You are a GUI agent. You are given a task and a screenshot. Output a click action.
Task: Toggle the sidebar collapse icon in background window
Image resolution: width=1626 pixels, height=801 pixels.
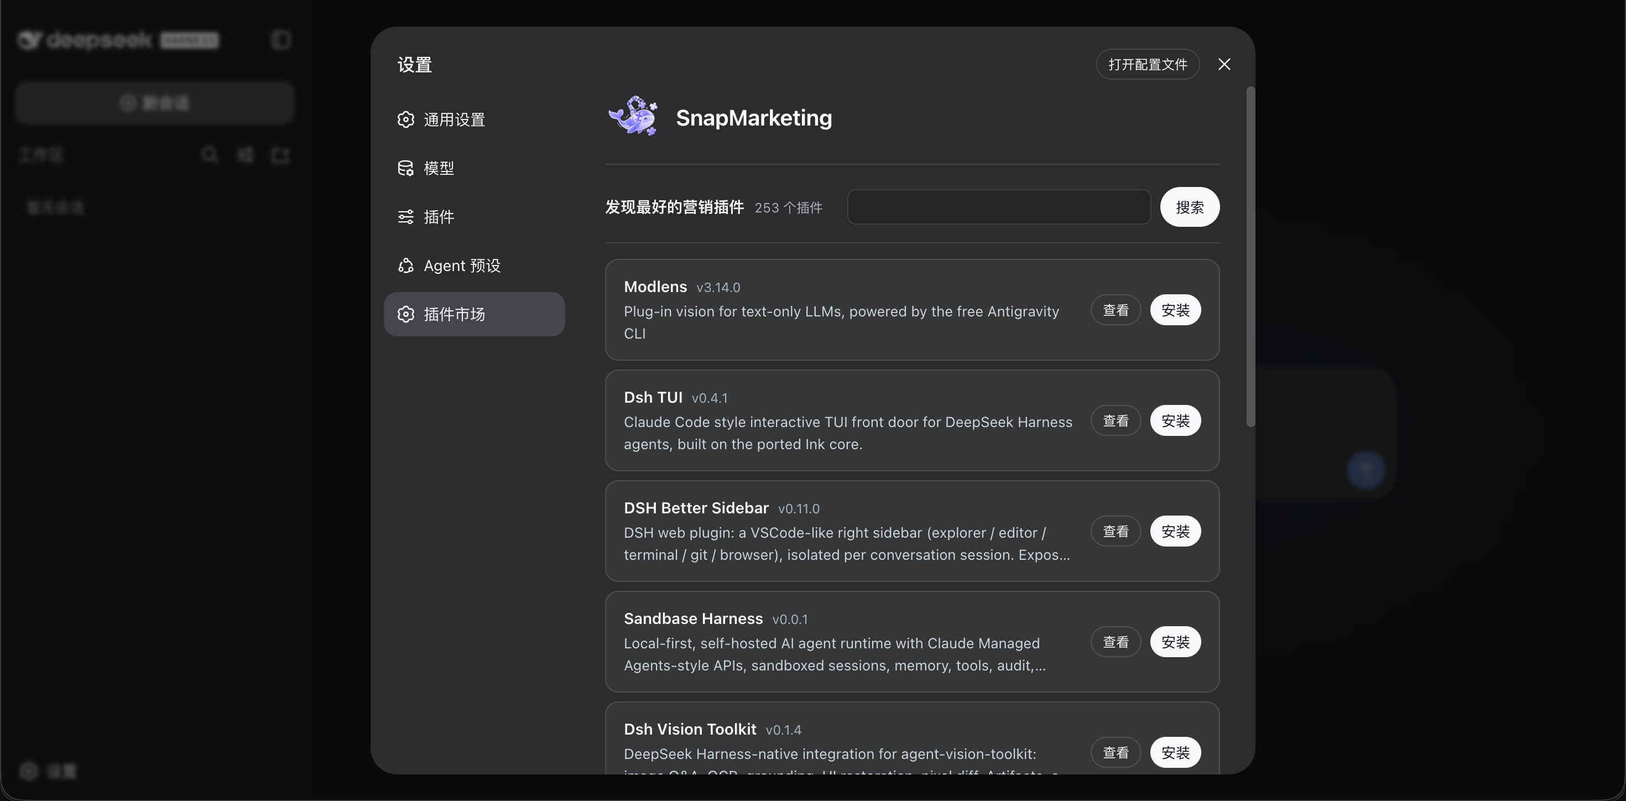click(x=281, y=40)
